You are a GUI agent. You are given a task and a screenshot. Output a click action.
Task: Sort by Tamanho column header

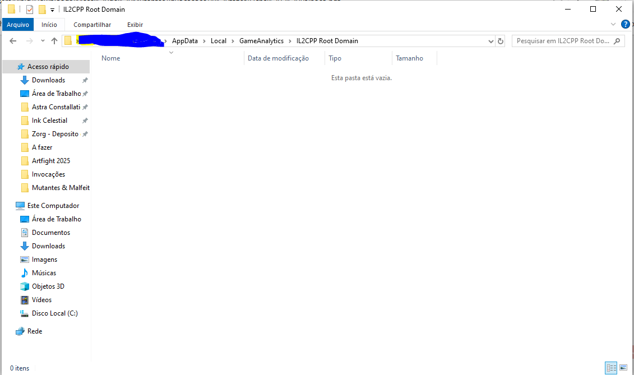click(x=414, y=58)
